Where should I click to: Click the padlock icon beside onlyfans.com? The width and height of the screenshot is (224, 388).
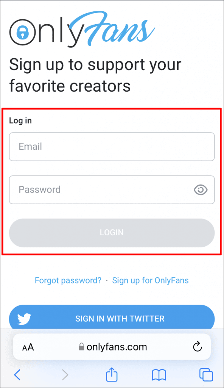coord(81,347)
